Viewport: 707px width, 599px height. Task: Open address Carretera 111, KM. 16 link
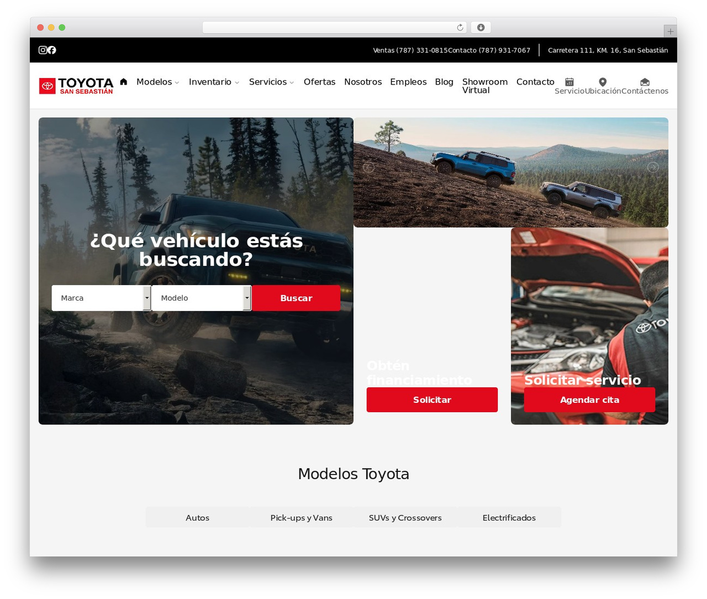click(608, 50)
